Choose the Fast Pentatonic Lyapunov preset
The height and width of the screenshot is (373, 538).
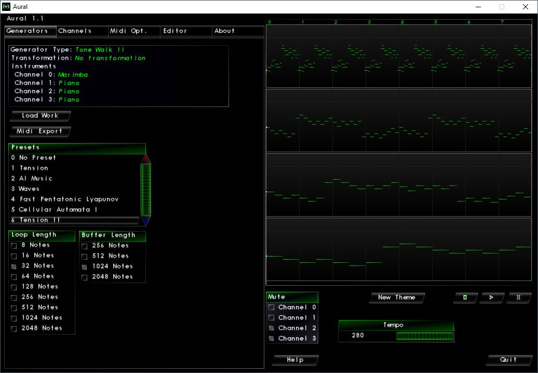pyautogui.click(x=69, y=199)
